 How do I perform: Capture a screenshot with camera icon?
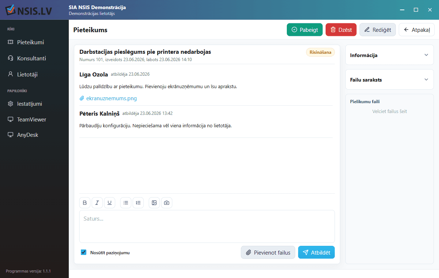click(167, 203)
